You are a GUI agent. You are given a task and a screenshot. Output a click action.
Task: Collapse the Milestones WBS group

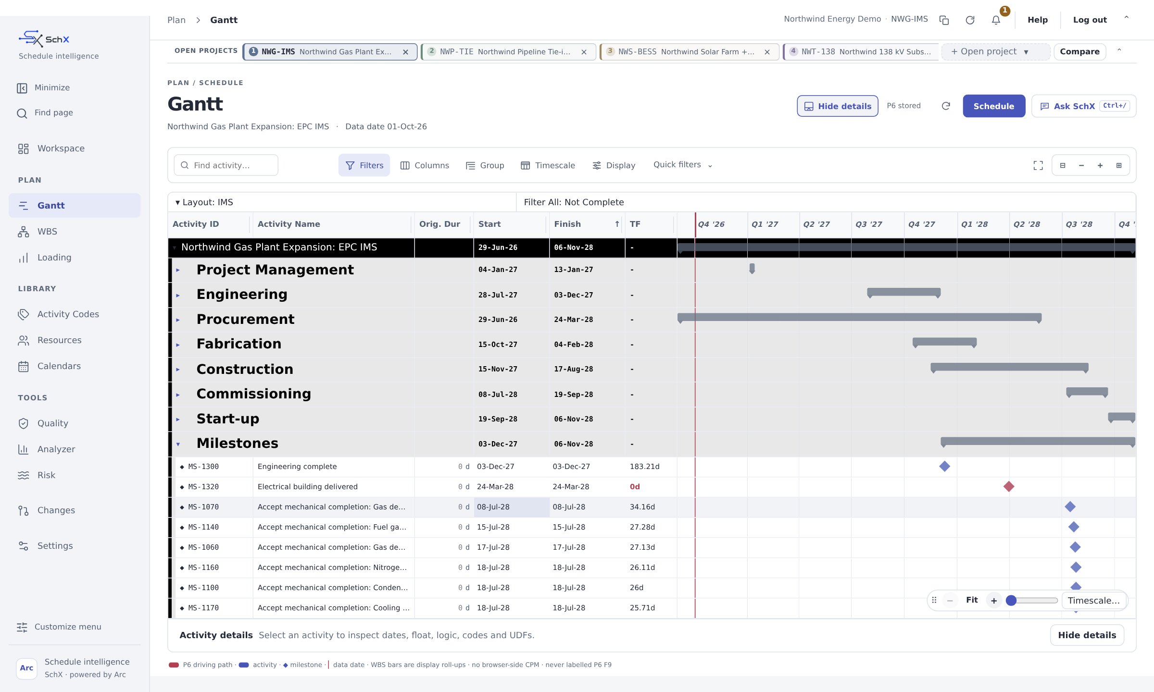click(x=178, y=444)
